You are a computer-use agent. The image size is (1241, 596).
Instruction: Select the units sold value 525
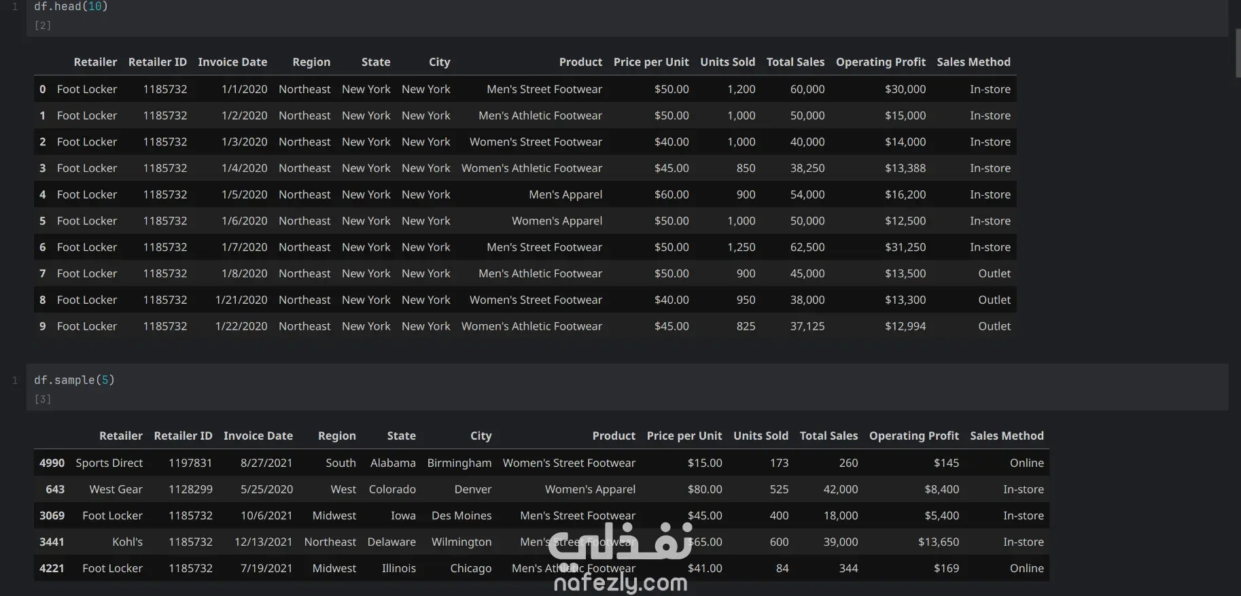[x=779, y=489]
